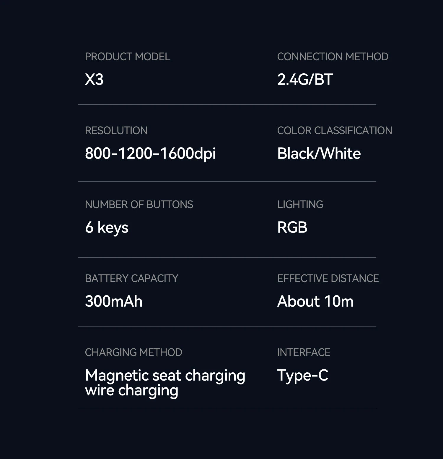Click the CONNECTION METHOD heading
This screenshot has height=459, width=443.
(333, 57)
